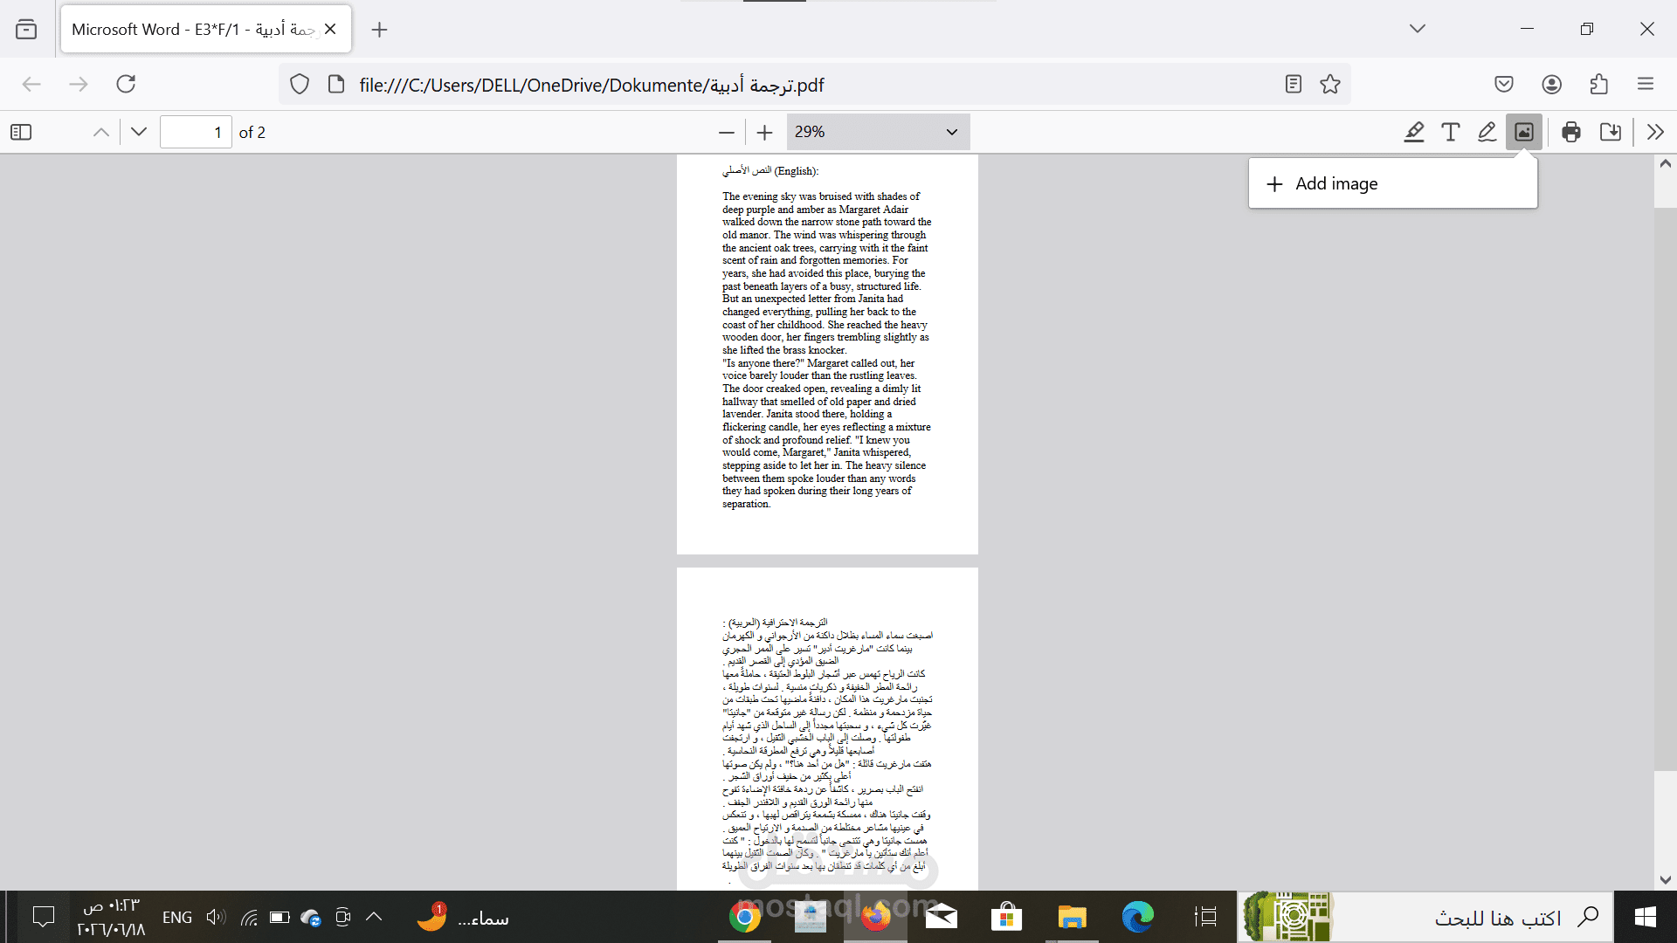
Task: Click the tracking protection shield icon
Action: pyautogui.click(x=300, y=84)
